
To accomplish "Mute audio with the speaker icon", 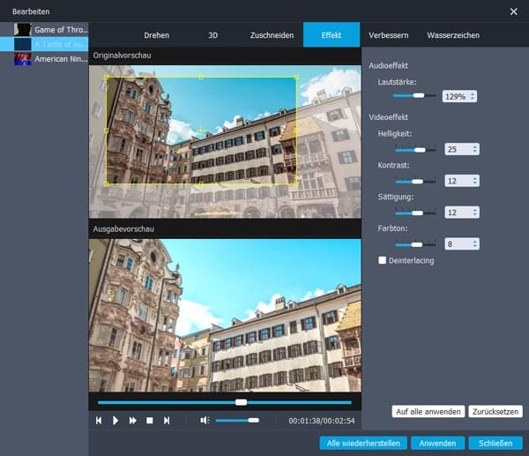I will [x=205, y=421].
